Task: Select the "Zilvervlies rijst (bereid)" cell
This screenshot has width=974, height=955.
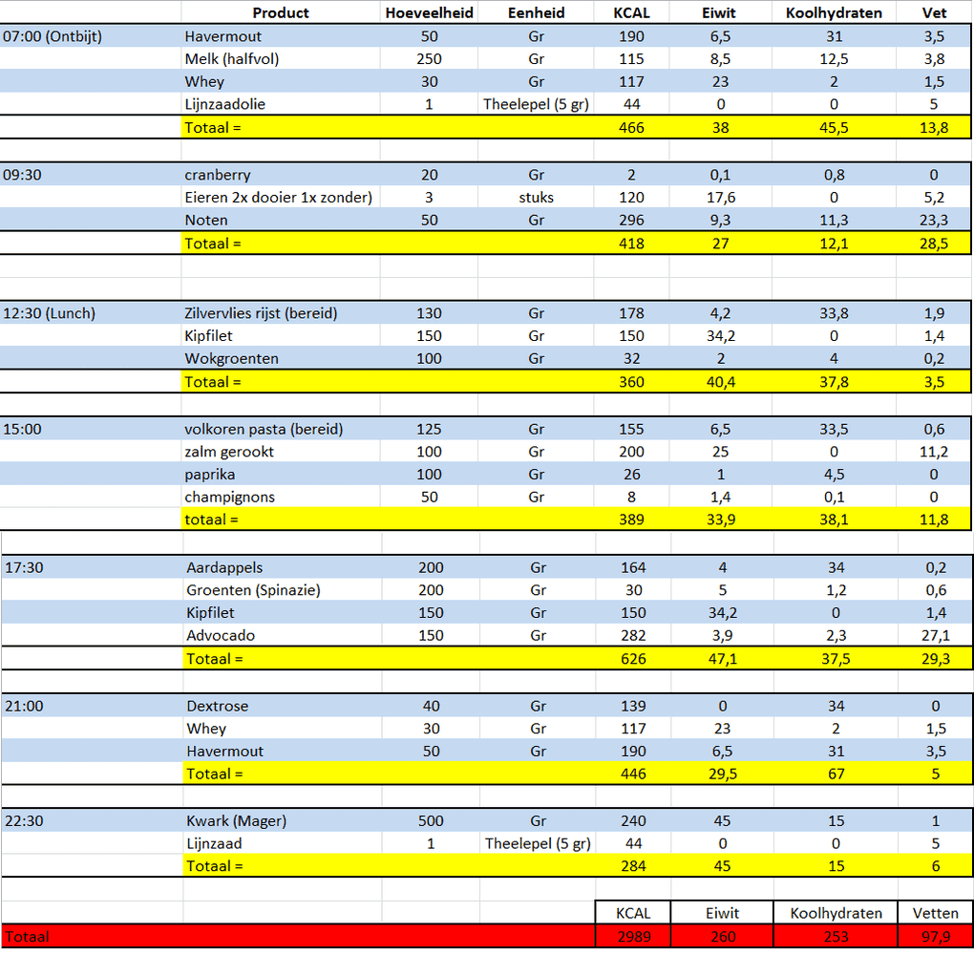Action: point(261,313)
